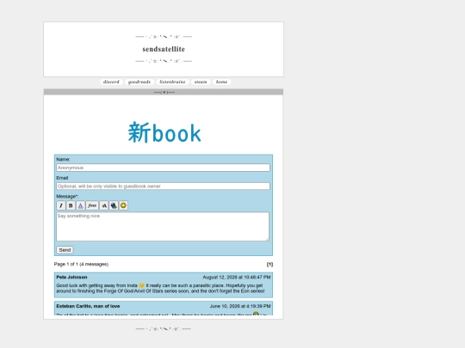Focus the Name input field

(163, 168)
